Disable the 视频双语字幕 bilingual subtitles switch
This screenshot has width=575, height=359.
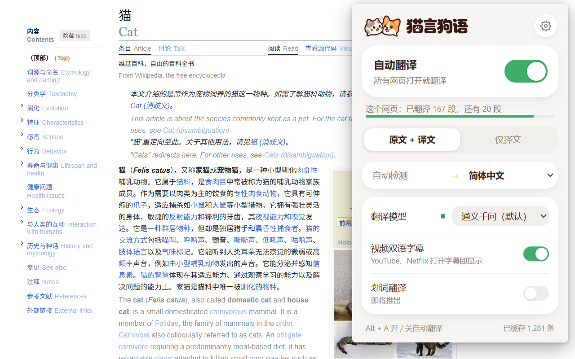[x=536, y=254]
